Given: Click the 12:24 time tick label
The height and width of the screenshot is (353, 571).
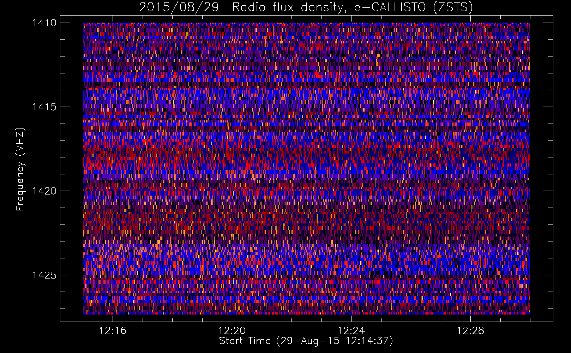Looking at the screenshot, I should 351,331.
